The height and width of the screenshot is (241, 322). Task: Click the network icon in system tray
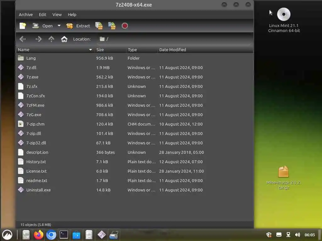click(288, 235)
